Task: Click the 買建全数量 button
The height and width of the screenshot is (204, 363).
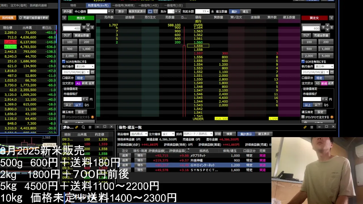Action: 82,35
